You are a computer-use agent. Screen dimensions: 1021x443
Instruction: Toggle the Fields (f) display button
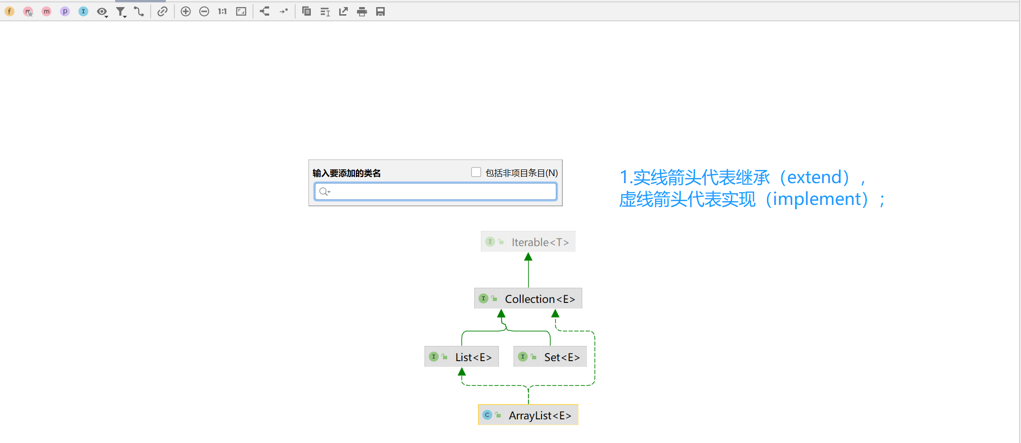[x=9, y=11]
